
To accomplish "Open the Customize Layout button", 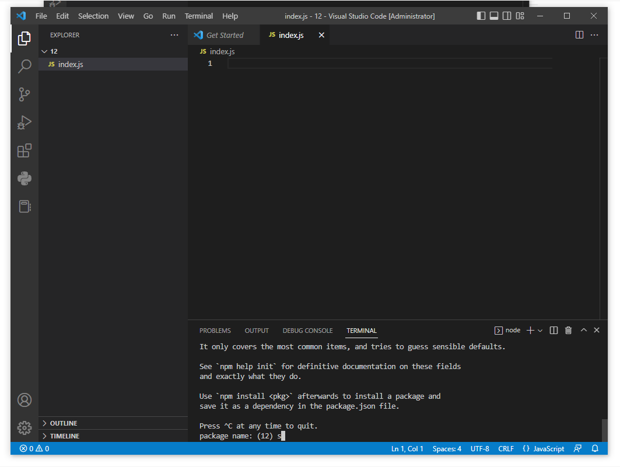I will (x=520, y=16).
